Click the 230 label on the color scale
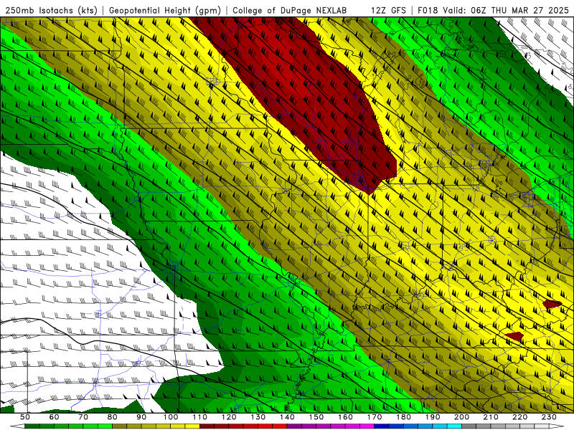Image resolution: width=574 pixels, height=430 pixels. [549, 417]
